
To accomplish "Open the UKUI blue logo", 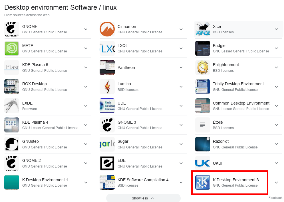I will click(x=202, y=163).
